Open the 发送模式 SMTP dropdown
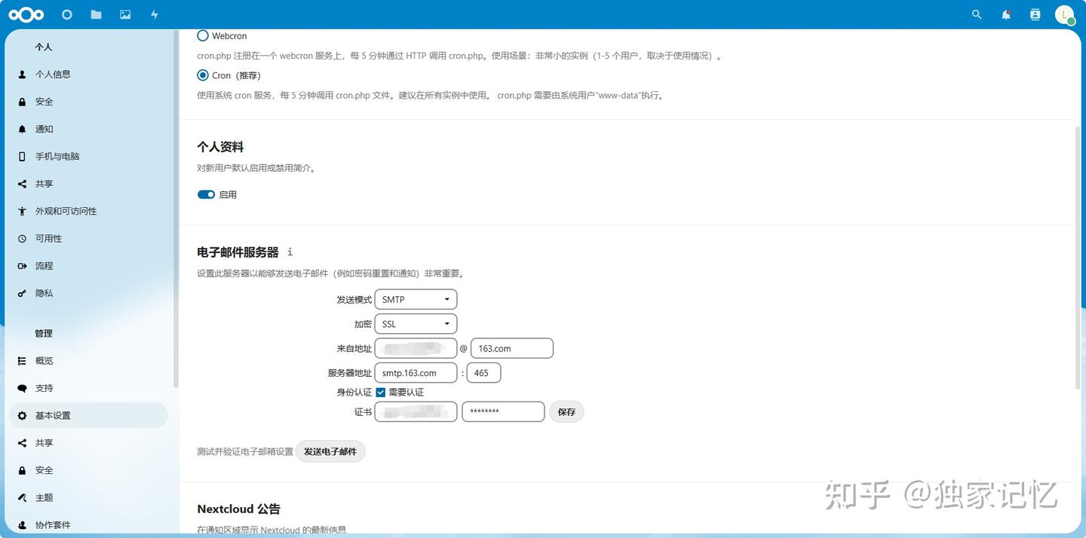The image size is (1086, 538). click(416, 299)
